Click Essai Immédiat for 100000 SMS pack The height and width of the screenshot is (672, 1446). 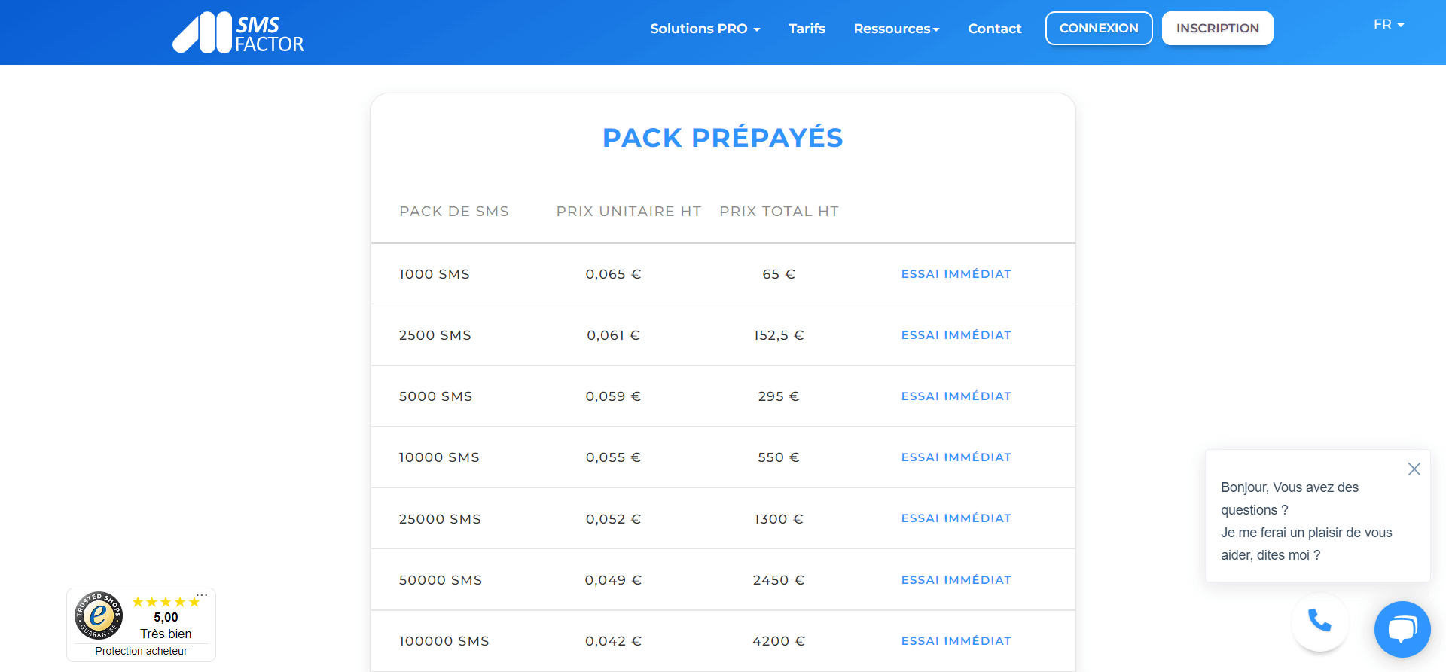pyautogui.click(x=956, y=641)
